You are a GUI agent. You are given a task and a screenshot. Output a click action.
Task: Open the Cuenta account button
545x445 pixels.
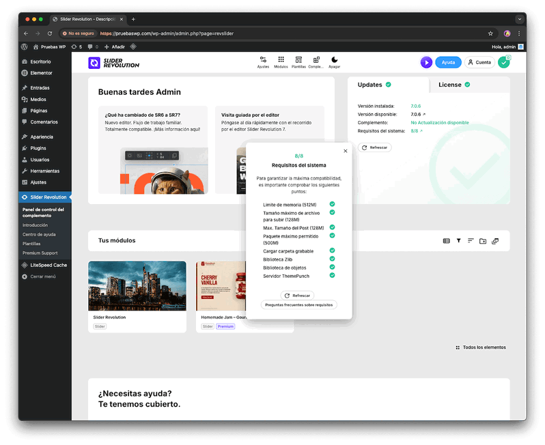click(x=479, y=63)
